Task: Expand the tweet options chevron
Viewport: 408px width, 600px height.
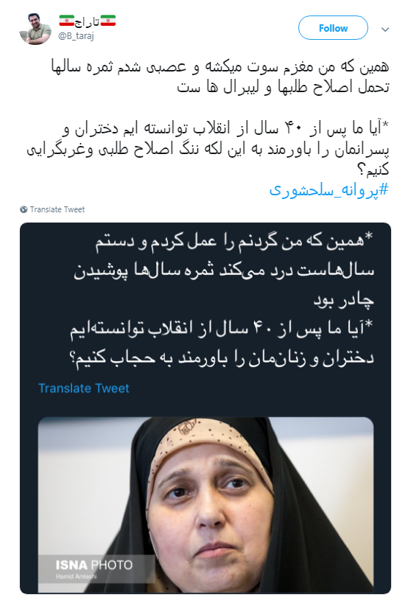Action: (x=385, y=29)
